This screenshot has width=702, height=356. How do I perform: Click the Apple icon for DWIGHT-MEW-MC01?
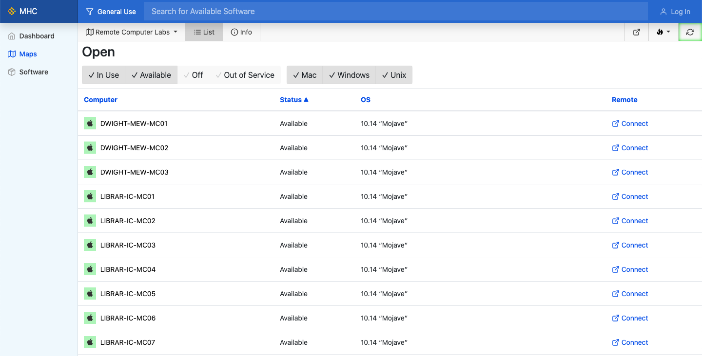[90, 124]
